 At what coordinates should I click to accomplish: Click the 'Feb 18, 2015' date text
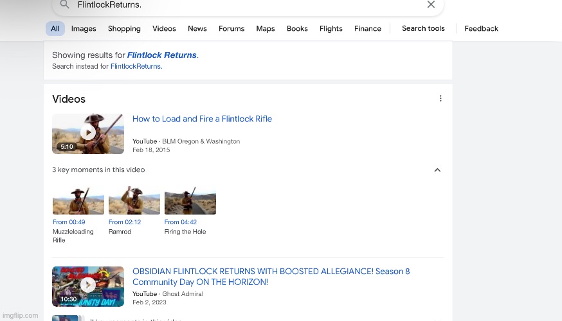[151, 150]
